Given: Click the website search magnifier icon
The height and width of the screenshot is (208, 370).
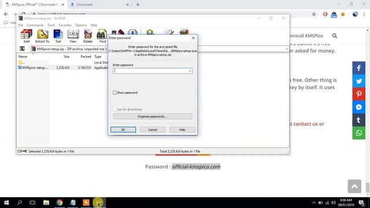Looking at the screenshot, I should tap(334, 36).
